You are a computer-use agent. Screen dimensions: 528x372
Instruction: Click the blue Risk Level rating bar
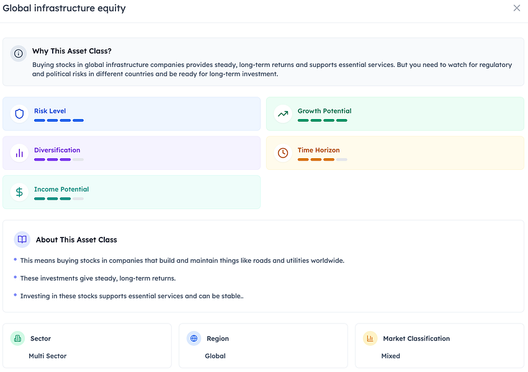point(59,120)
